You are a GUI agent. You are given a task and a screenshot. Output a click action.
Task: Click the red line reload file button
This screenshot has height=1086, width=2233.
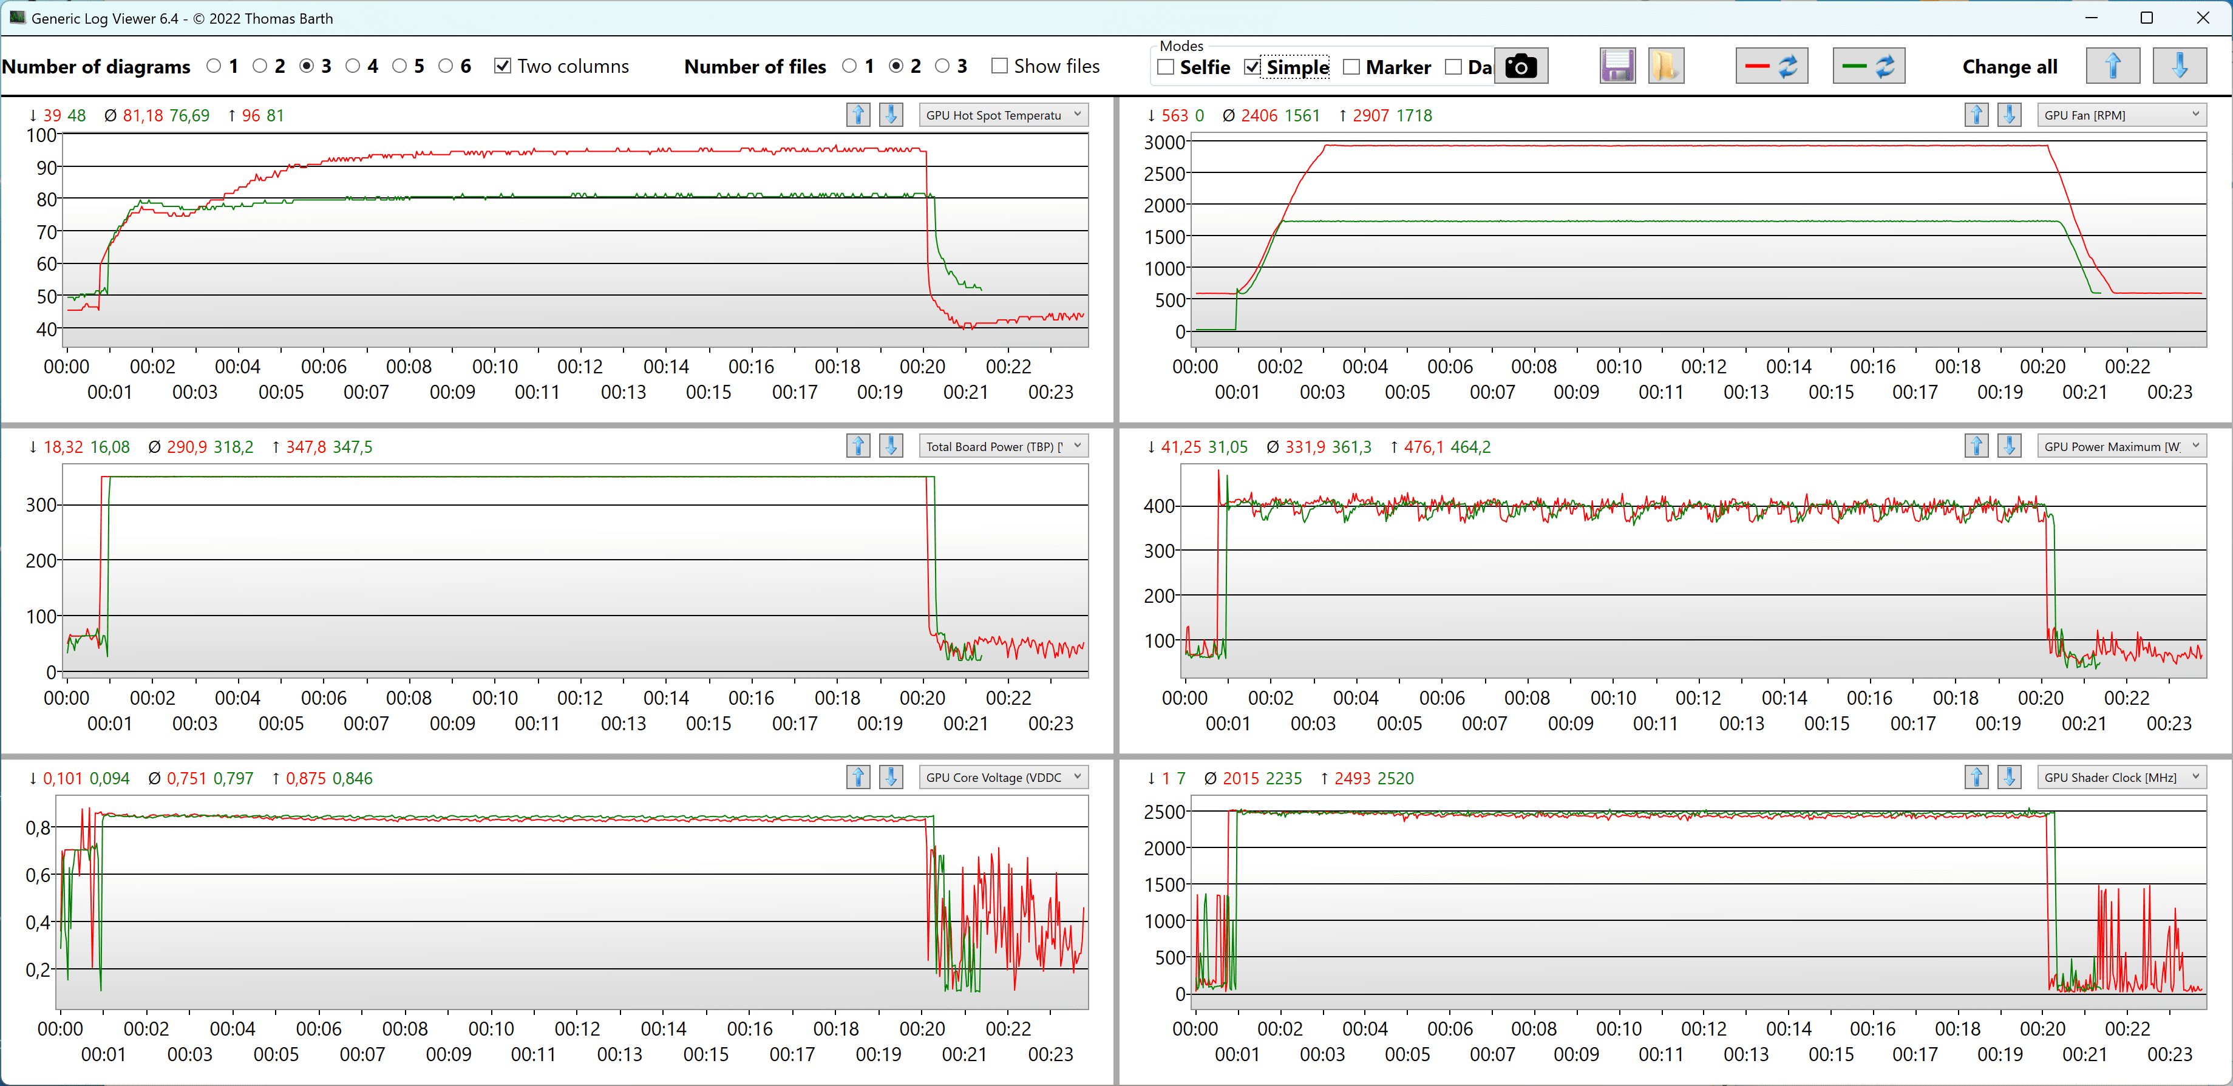(1771, 67)
